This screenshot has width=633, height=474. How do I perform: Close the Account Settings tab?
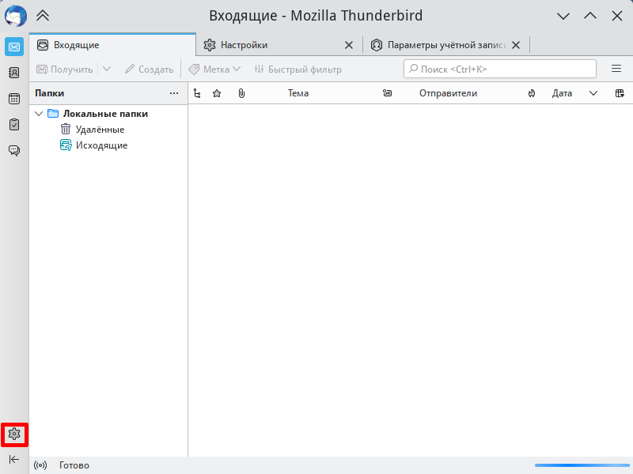(516, 45)
